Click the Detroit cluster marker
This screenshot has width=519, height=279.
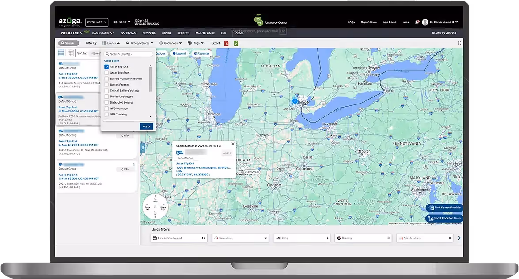click(x=295, y=101)
